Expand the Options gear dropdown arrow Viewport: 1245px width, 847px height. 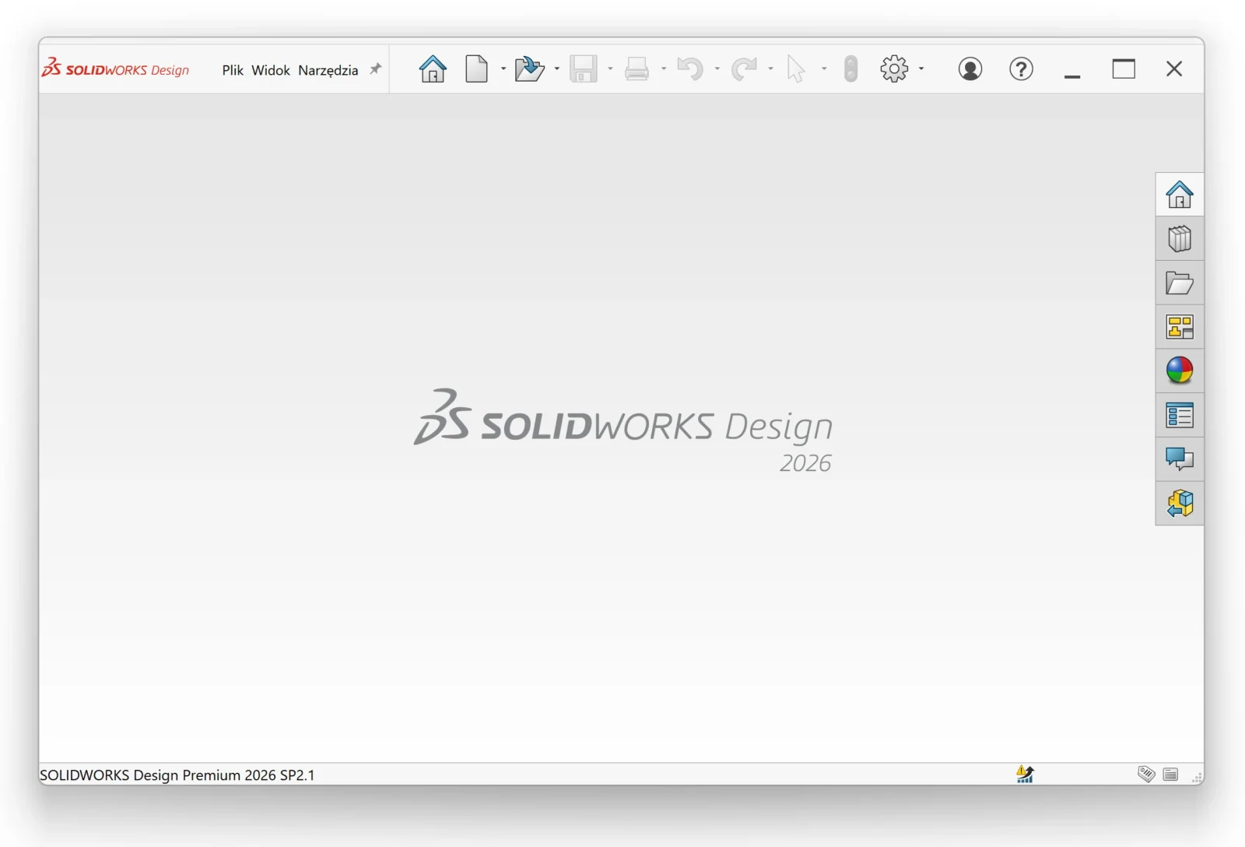[x=921, y=69]
